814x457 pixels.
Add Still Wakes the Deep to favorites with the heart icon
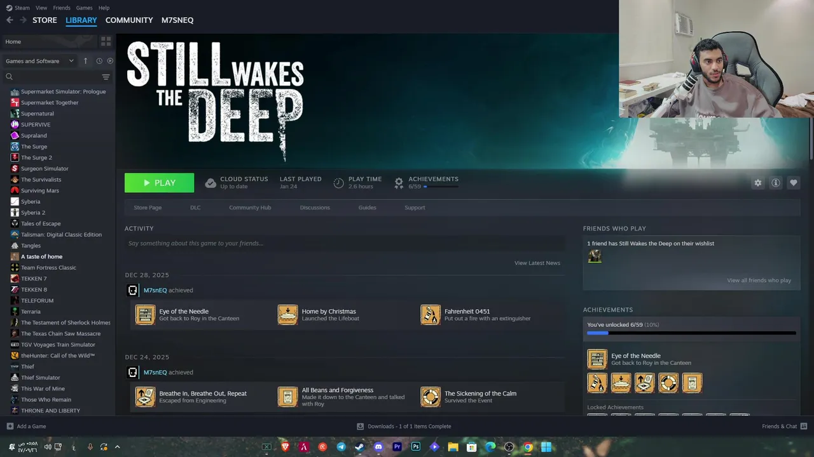point(793,183)
